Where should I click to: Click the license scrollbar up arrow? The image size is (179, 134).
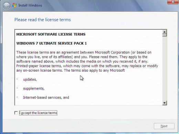(165, 32)
